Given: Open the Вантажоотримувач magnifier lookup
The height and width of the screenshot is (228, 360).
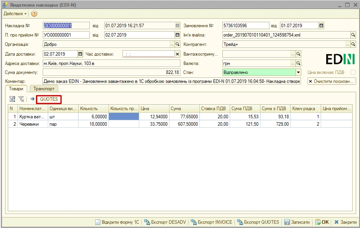Looking at the screenshot, I should [298, 54].
